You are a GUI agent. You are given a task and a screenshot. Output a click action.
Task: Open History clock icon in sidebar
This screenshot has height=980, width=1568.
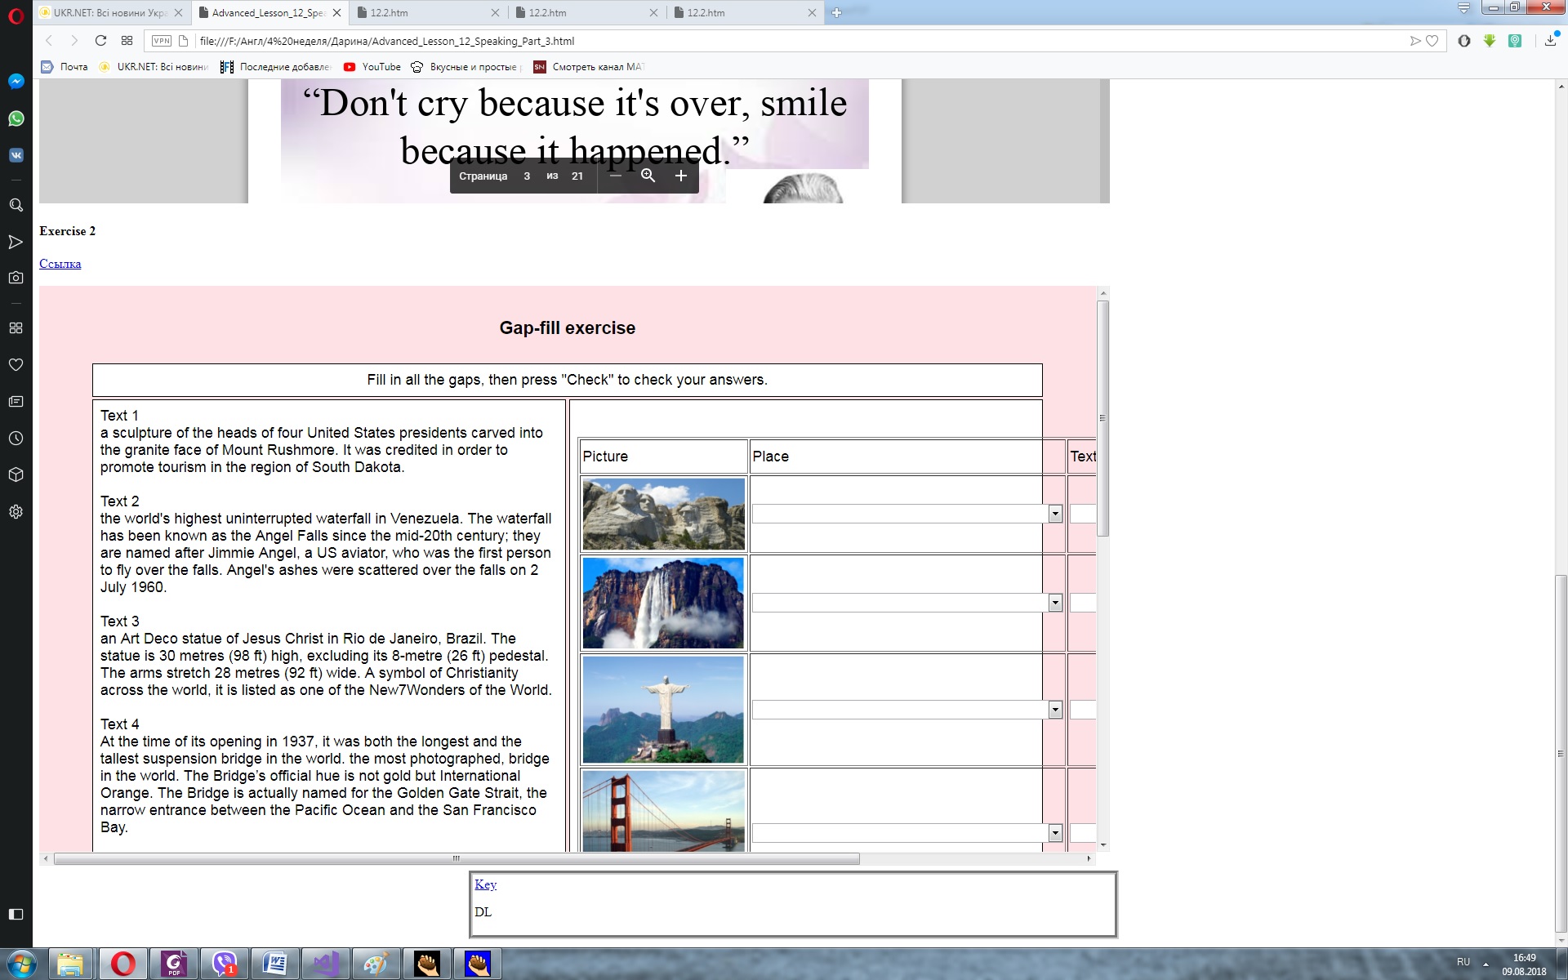[x=16, y=439]
